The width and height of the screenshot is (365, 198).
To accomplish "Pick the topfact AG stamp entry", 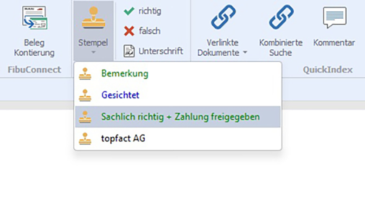I will tap(123, 138).
